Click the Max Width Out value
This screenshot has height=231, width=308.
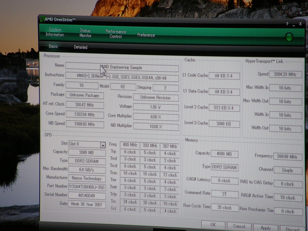(x=285, y=102)
